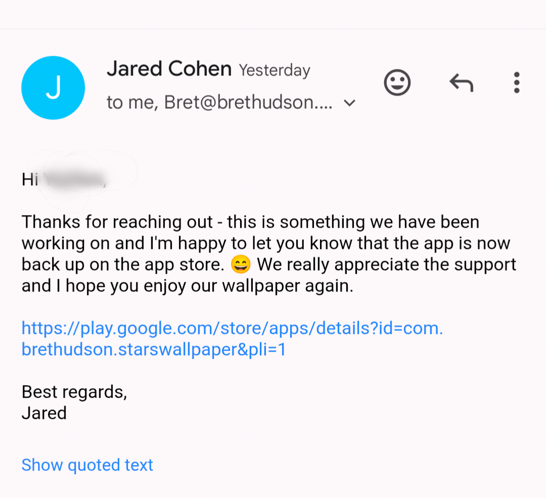This screenshot has width=546, height=498.
Task: Tap the "back up on the app store" text
Action: [123, 265]
